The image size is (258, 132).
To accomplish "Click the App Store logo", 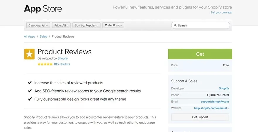I will [x=43, y=9].
